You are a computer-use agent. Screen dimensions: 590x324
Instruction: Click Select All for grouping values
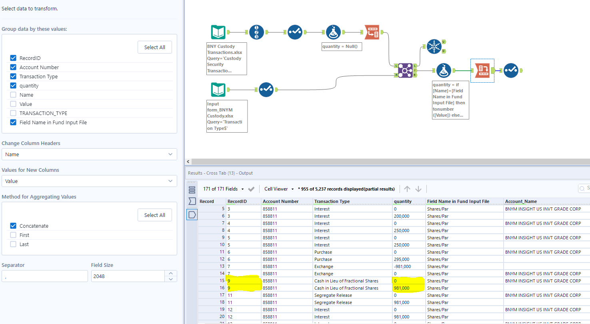coord(154,47)
